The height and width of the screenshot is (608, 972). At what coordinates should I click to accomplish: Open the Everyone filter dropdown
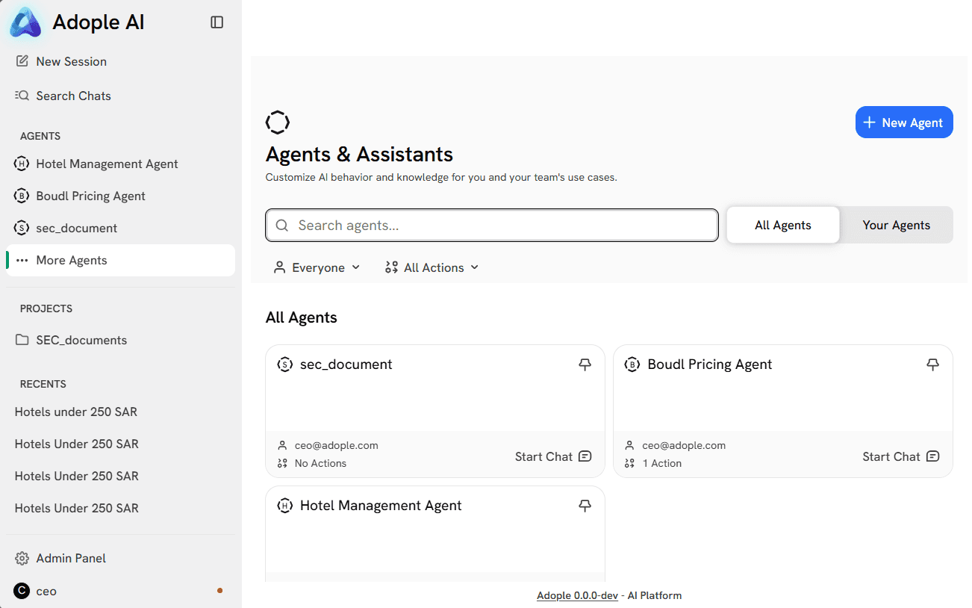[x=317, y=267]
